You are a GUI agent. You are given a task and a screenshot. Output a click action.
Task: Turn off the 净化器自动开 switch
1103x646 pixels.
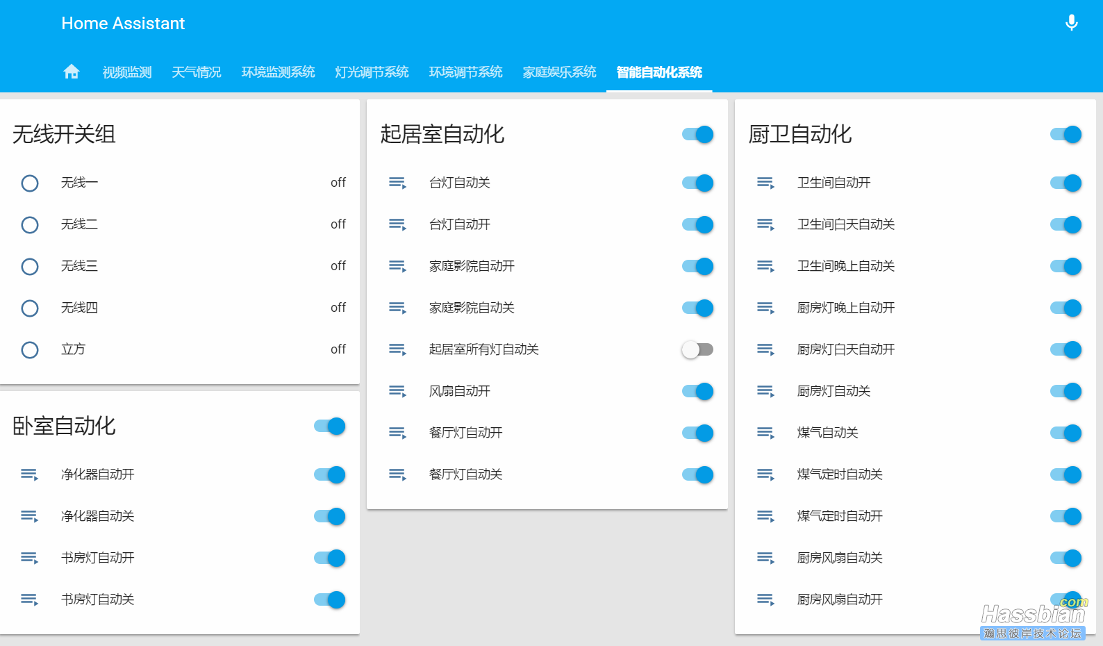[x=330, y=474]
